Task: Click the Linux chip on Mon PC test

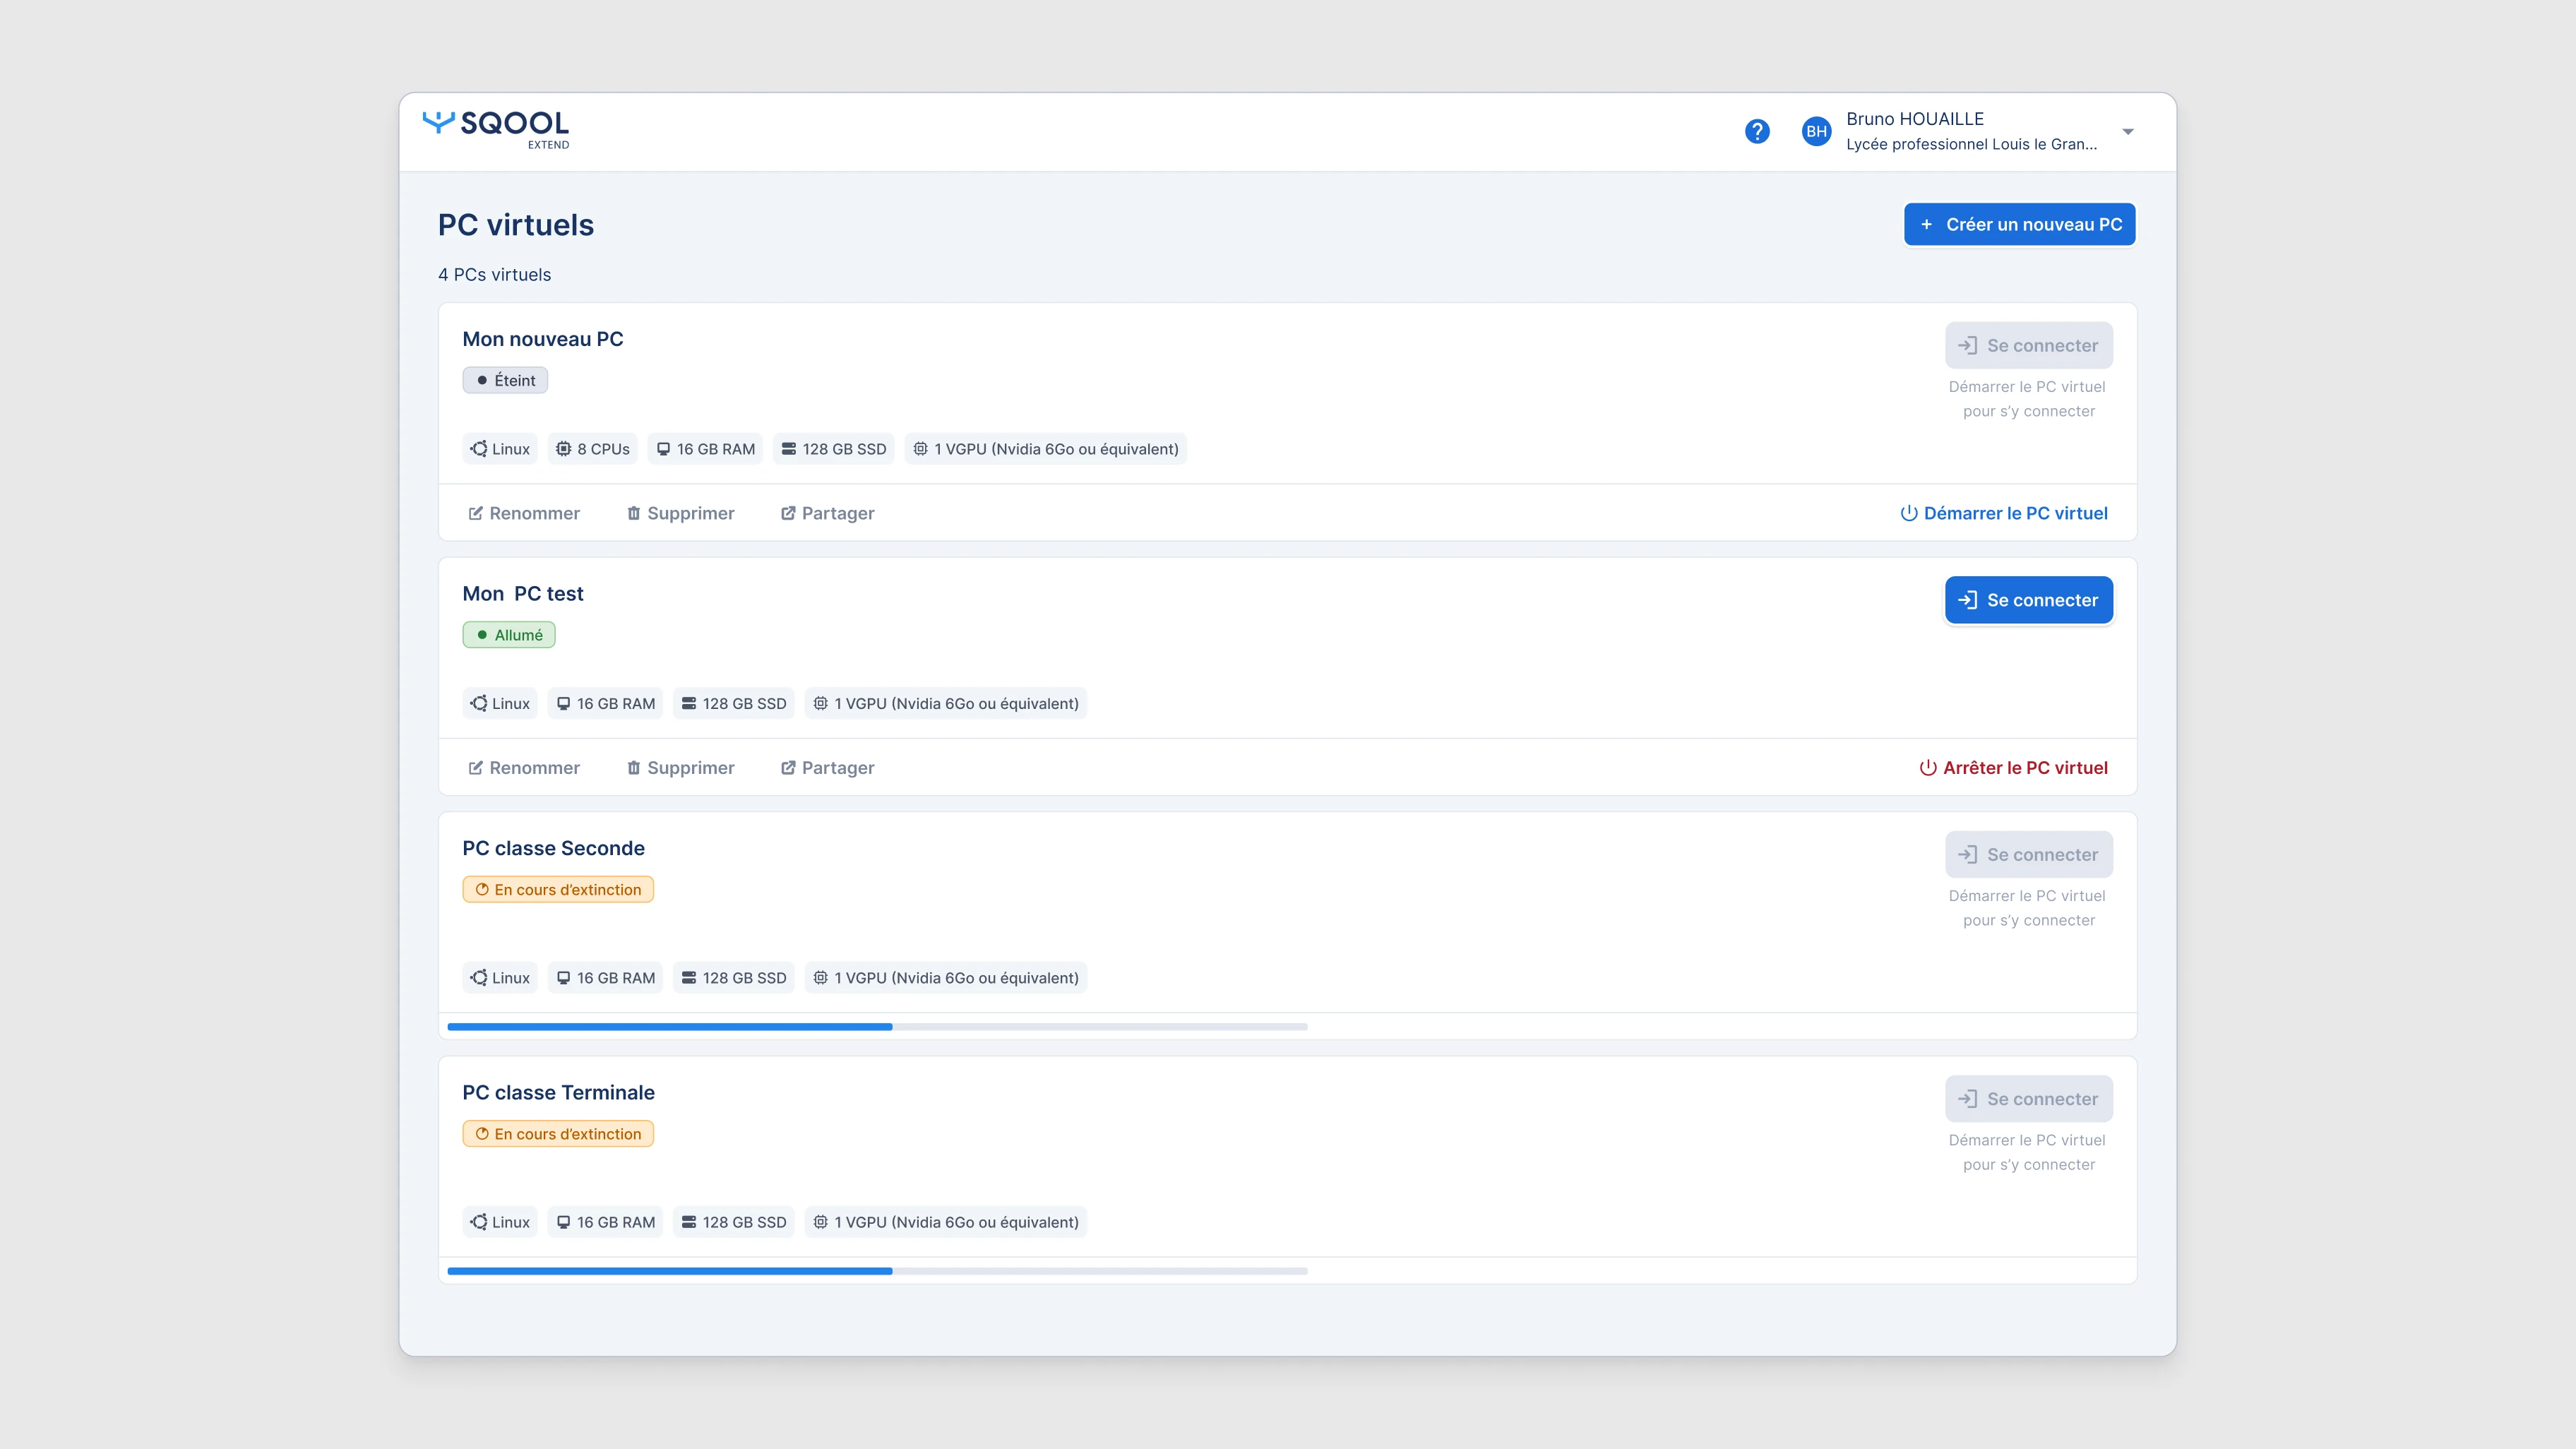Action: coord(499,703)
